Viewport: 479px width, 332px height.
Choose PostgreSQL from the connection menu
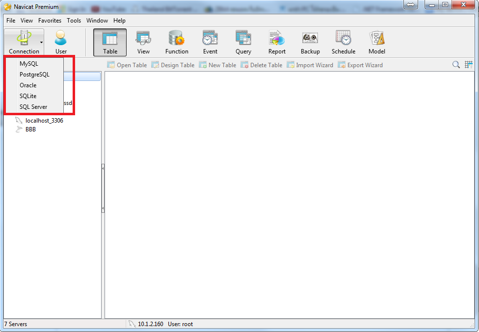click(x=34, y=75)
